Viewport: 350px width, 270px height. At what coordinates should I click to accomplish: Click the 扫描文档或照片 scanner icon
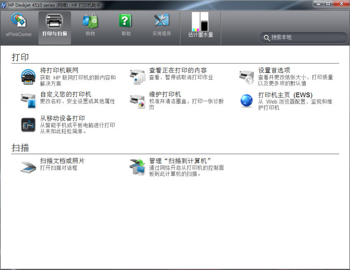pyautogui.click(x=28, y=166)
